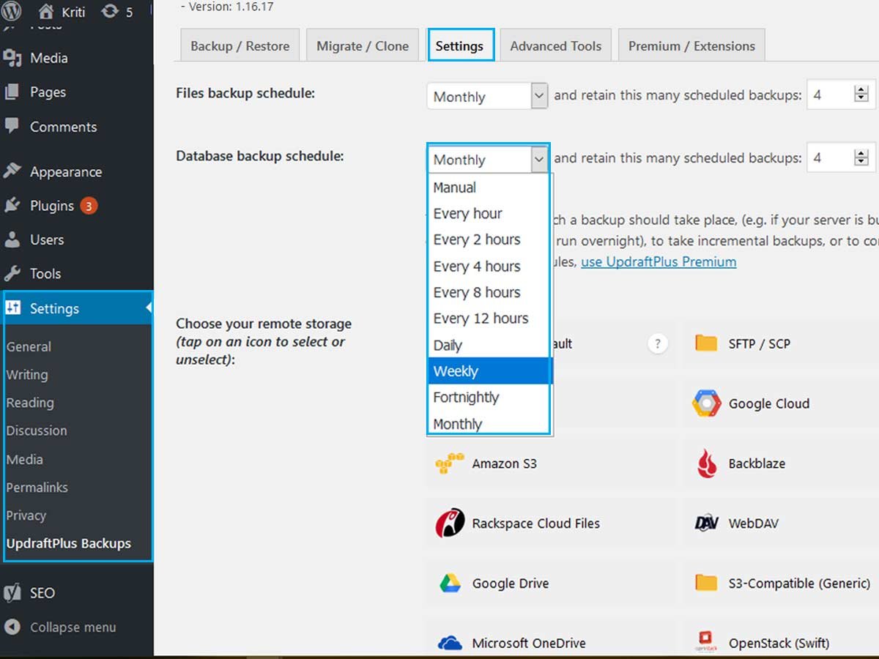This screenshot has width=879, height=659.
Task: Click the Collapse menu arrow icon
Action: pos(12,627)
